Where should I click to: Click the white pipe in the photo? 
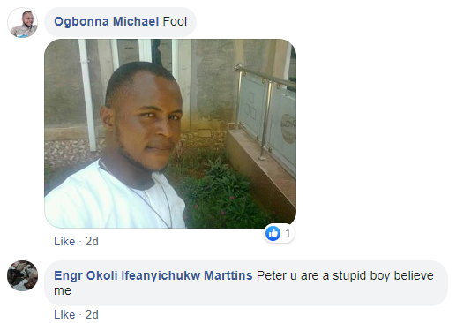coord(87,94)
